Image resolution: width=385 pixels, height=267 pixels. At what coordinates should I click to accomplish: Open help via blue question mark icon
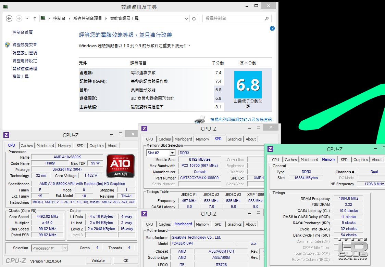272,29
